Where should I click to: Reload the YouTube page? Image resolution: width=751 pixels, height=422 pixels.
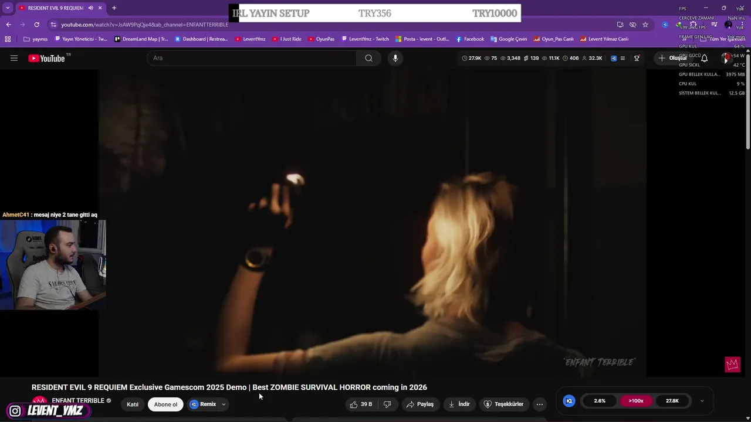[36, 25]
